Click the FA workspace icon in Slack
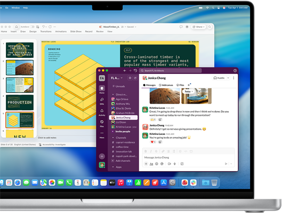Viewport: 282px width, 213px height. (x=102, y=78)
